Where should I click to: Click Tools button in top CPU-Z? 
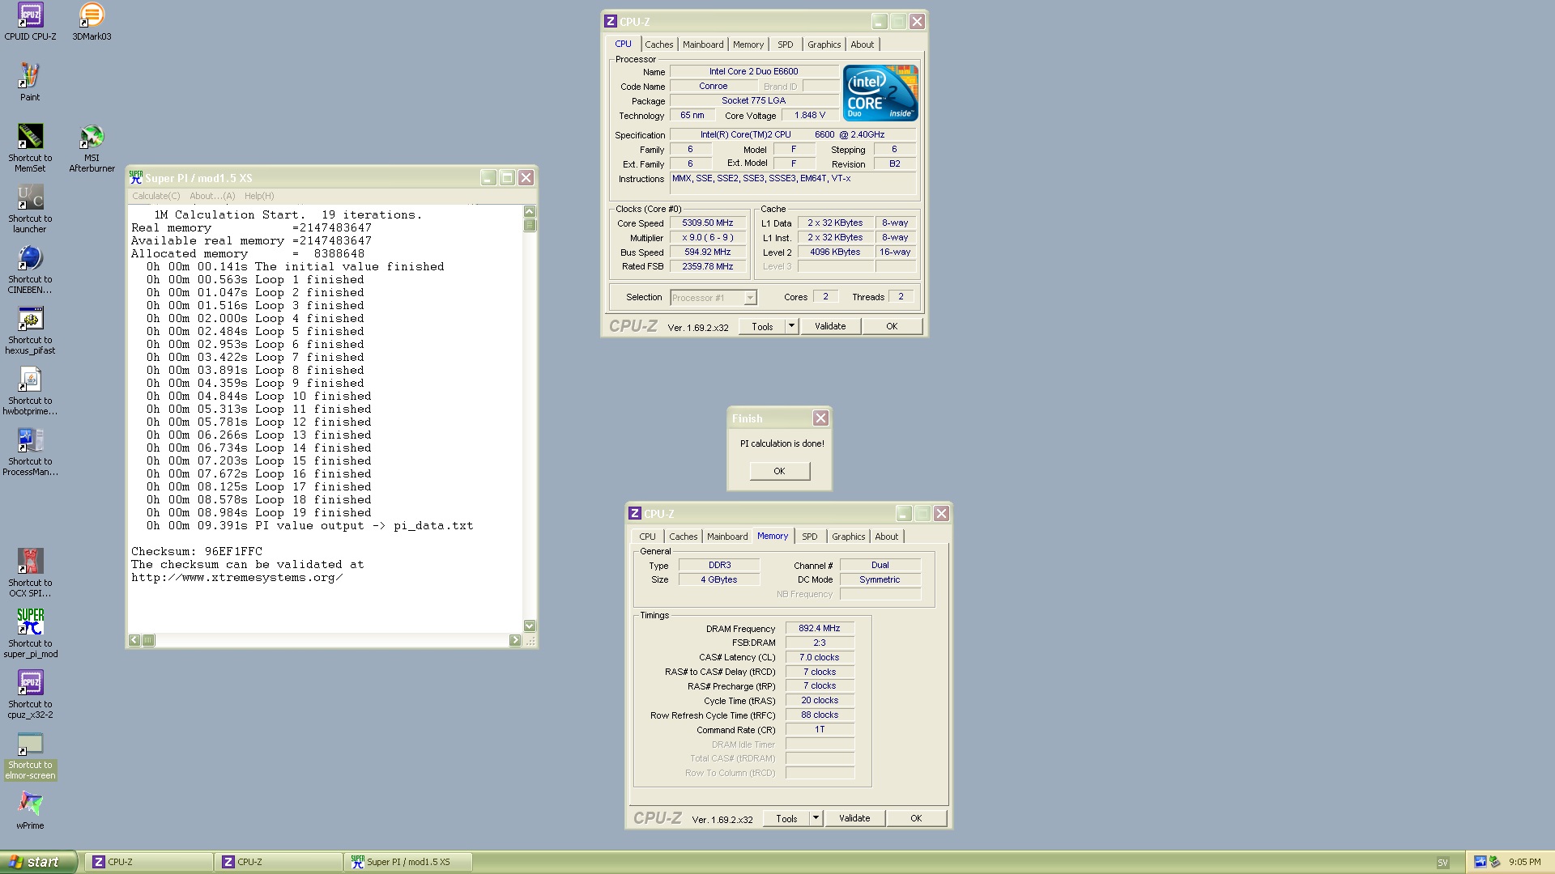coord(762,326)
